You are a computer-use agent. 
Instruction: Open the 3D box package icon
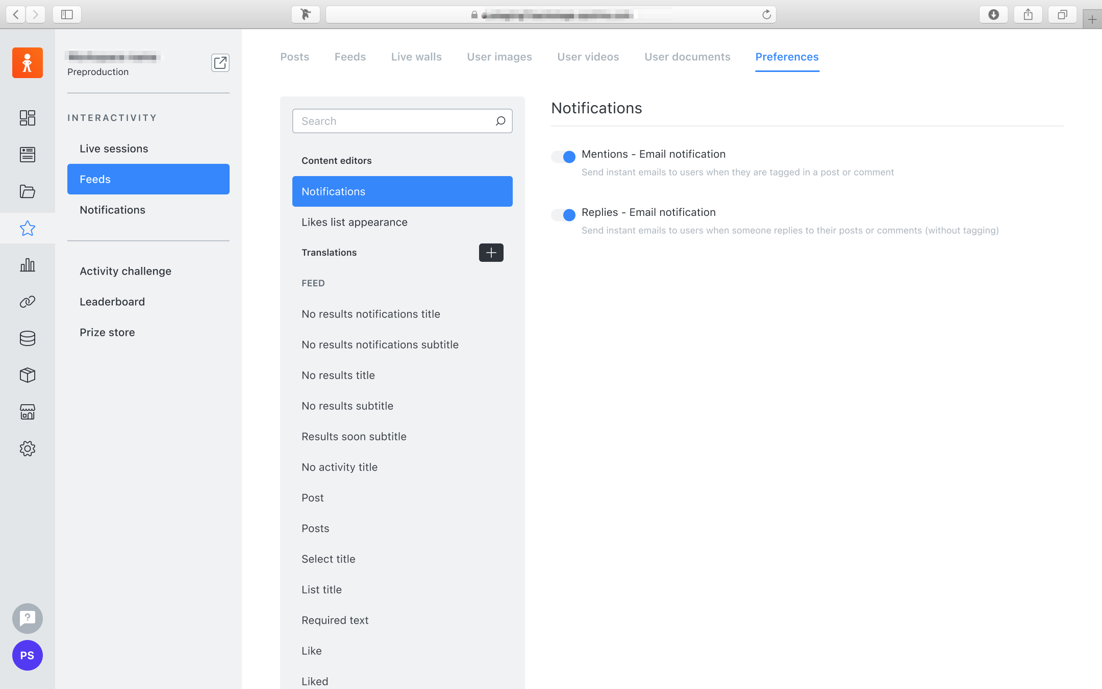28,375
